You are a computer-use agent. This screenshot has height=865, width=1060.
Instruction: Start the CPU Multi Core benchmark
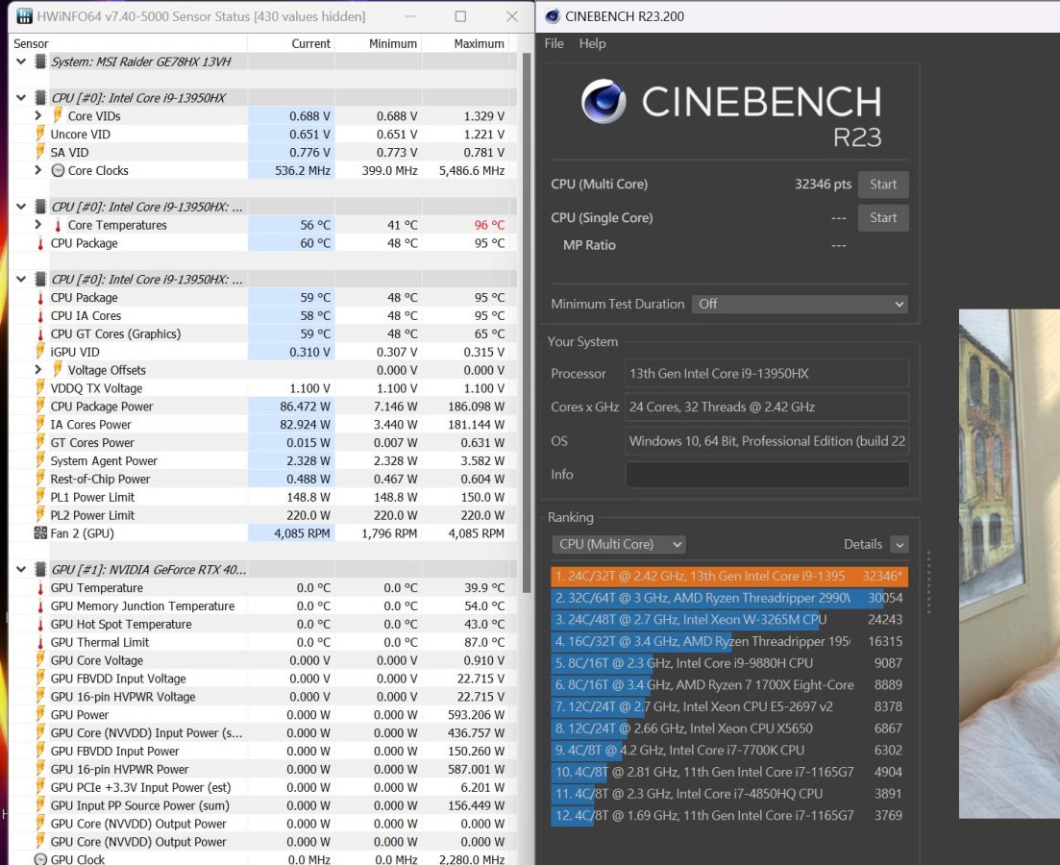[x=883, y=184]
